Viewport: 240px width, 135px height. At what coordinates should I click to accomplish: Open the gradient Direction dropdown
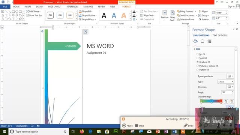(x=230, y=87)
